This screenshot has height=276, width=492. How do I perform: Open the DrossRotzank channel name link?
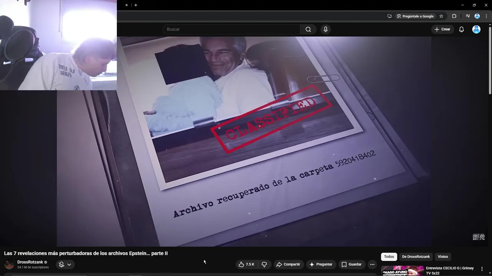click(x=30, y=262)
